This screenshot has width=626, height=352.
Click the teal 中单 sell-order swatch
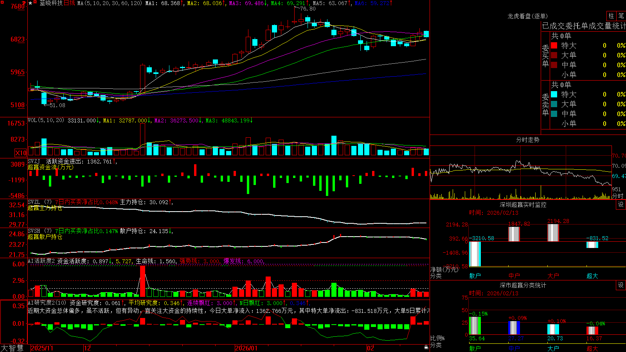point(554,114)
